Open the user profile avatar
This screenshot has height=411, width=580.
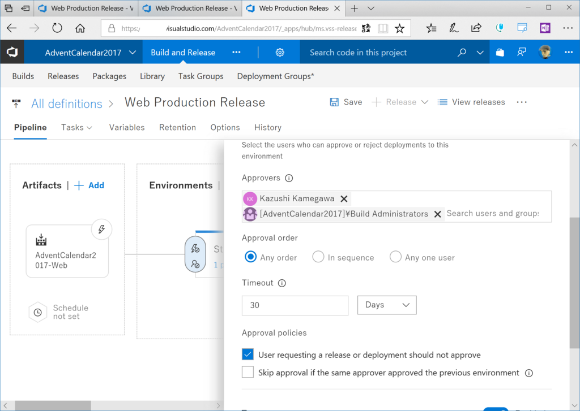pos(545,53)
